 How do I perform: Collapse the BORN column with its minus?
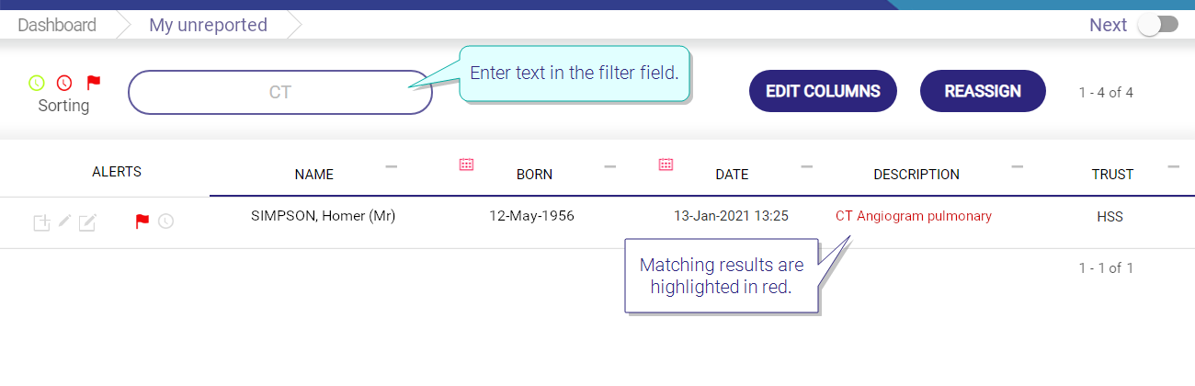(609, 166)
